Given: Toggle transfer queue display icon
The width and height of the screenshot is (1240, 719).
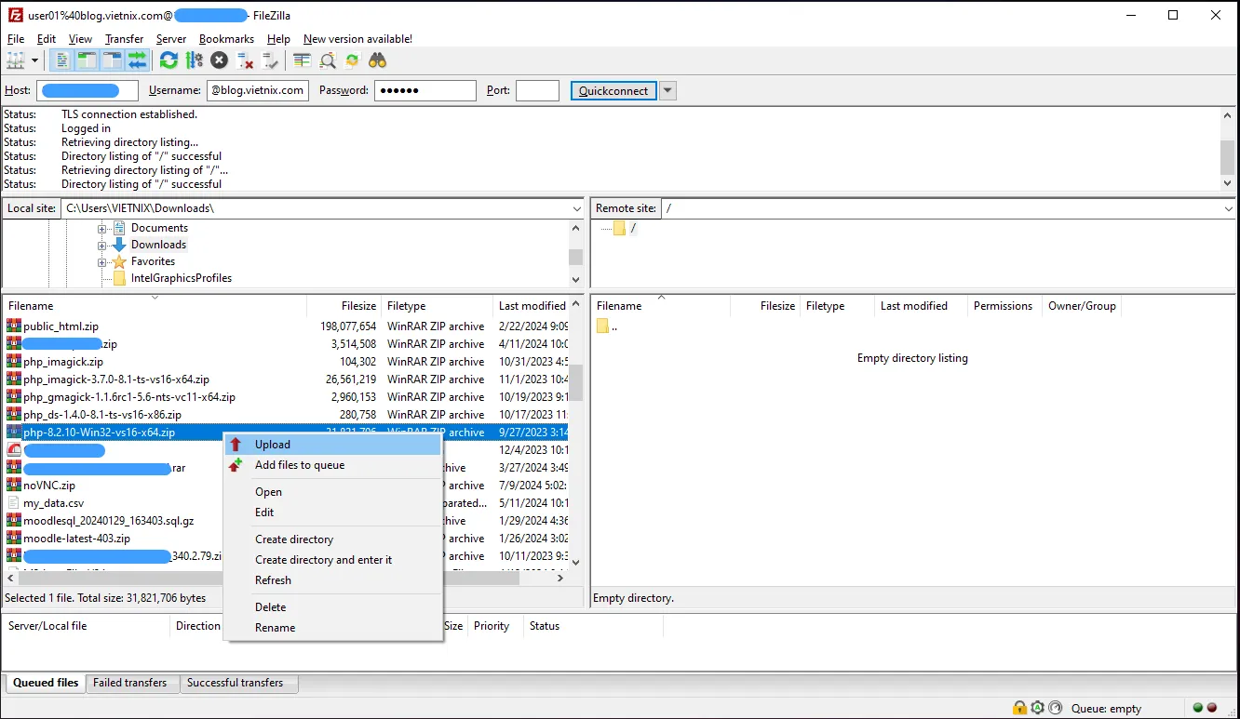Looking at the screenshot, I should pos(137,60).
